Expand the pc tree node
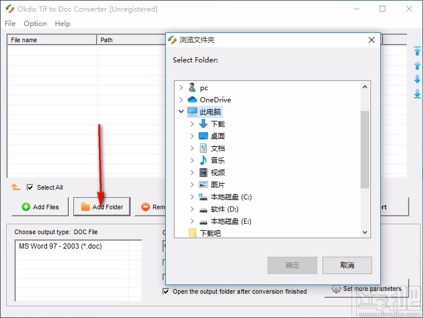 (x=181, y=87)
